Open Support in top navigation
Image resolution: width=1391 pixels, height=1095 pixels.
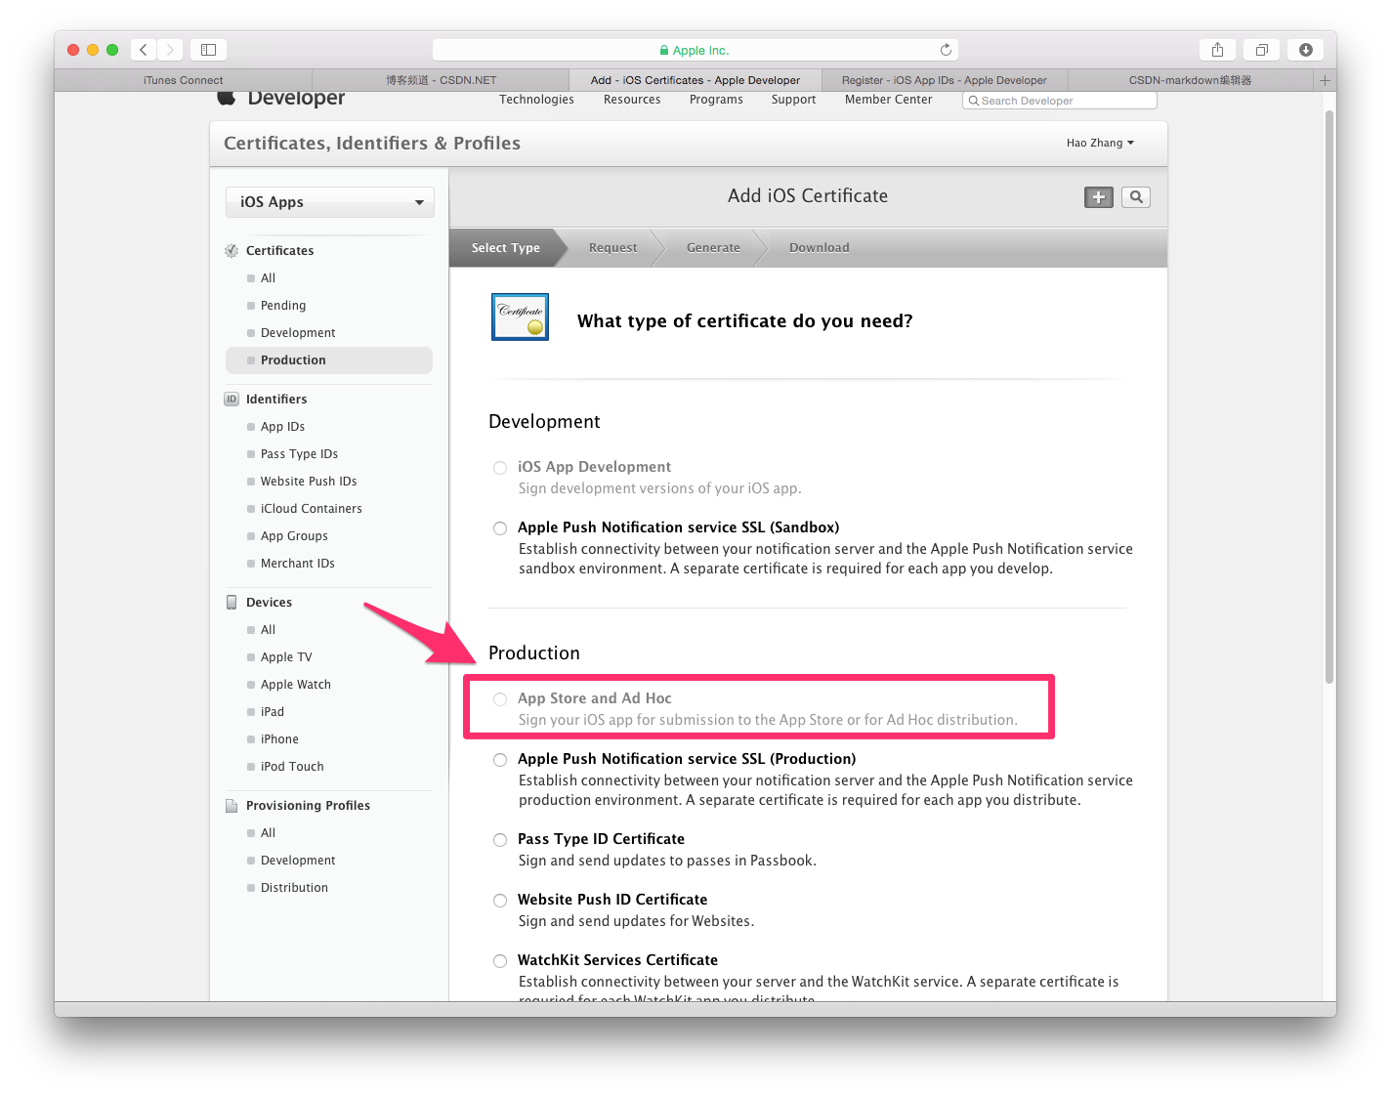point(793,100)
